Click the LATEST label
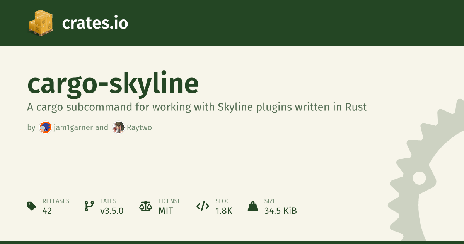 coord(110,201)
